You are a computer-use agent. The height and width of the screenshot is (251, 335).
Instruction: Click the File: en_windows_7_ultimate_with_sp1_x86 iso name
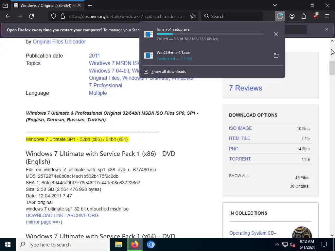pos(91,170)
